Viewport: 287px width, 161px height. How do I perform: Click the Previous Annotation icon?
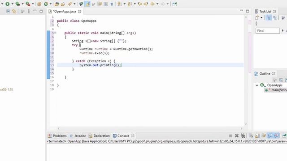coord(130,4)
